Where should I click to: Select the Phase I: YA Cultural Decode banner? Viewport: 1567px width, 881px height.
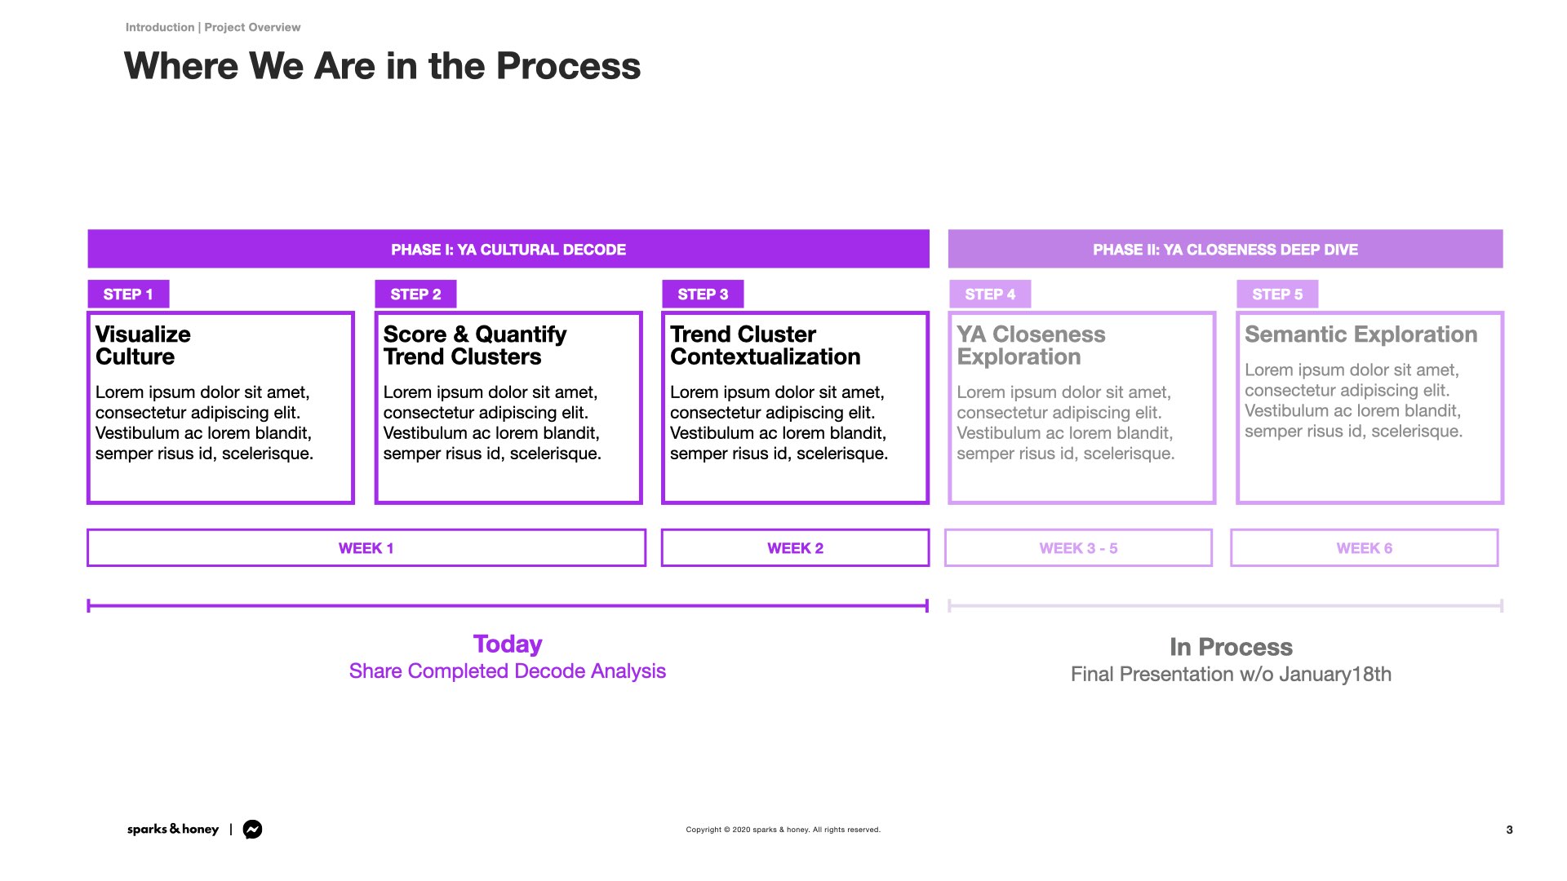point(508,250)
